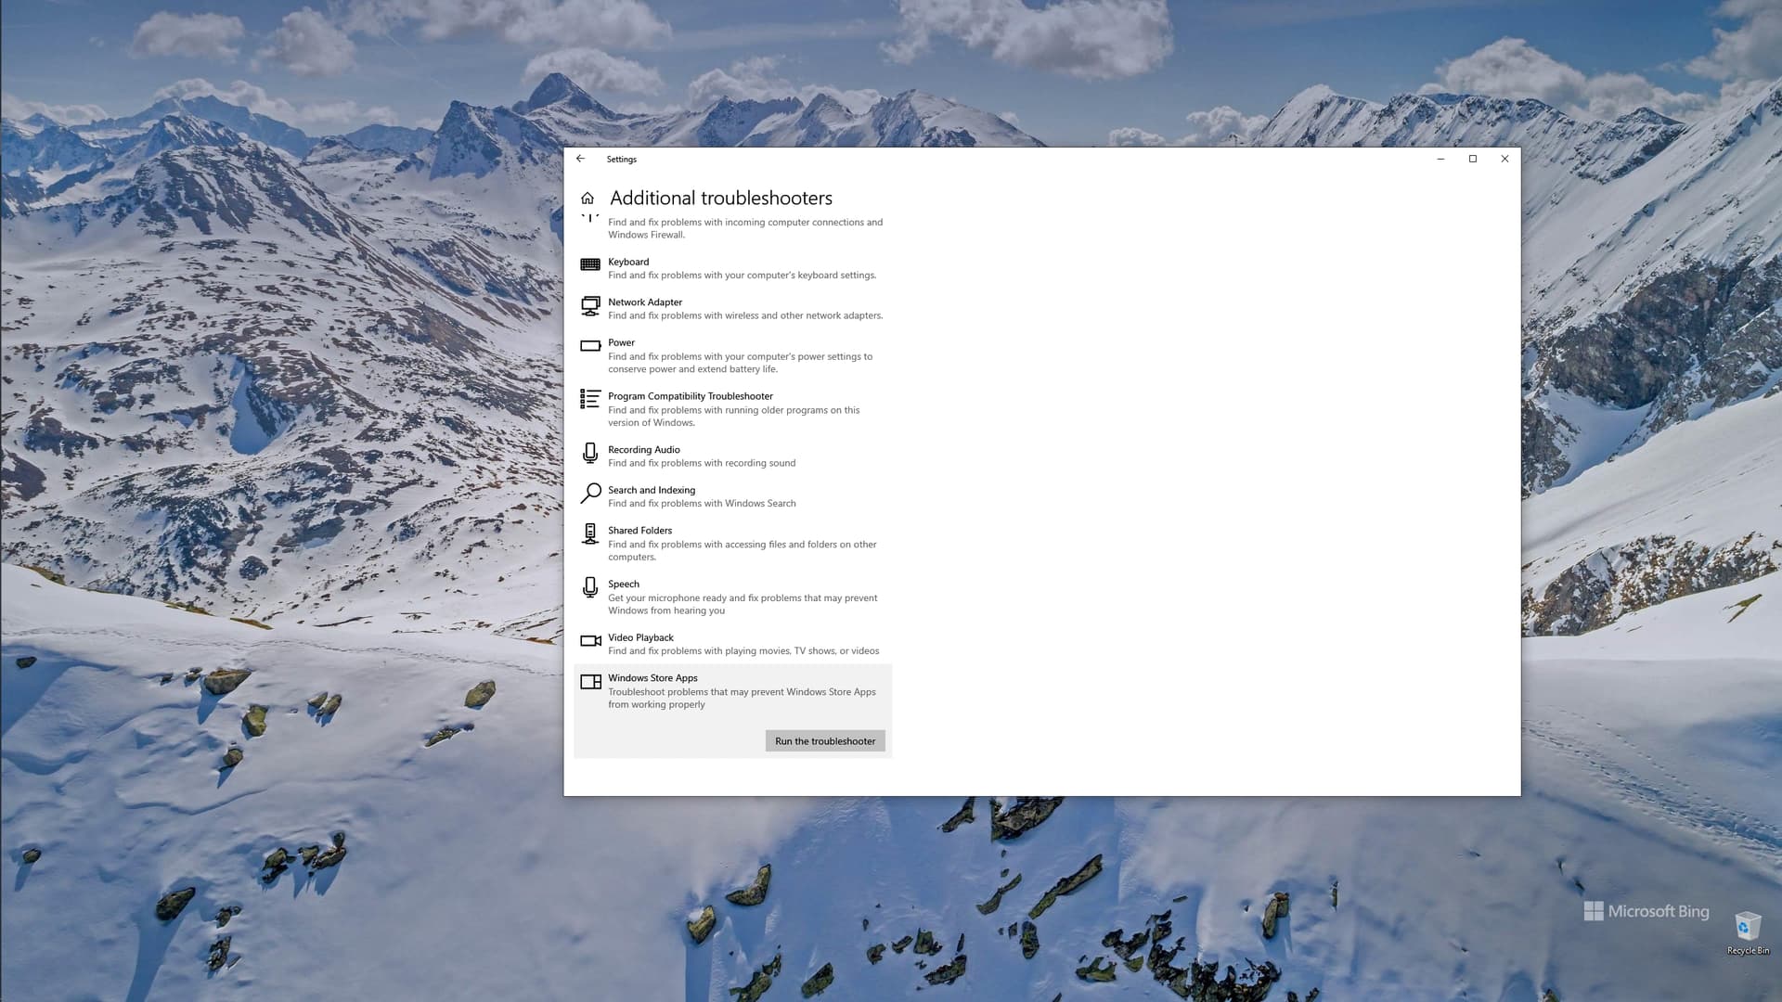Click the Speech microphone icon
This screenshot has width=1782, height=1002.
click(x=590, y=587)
